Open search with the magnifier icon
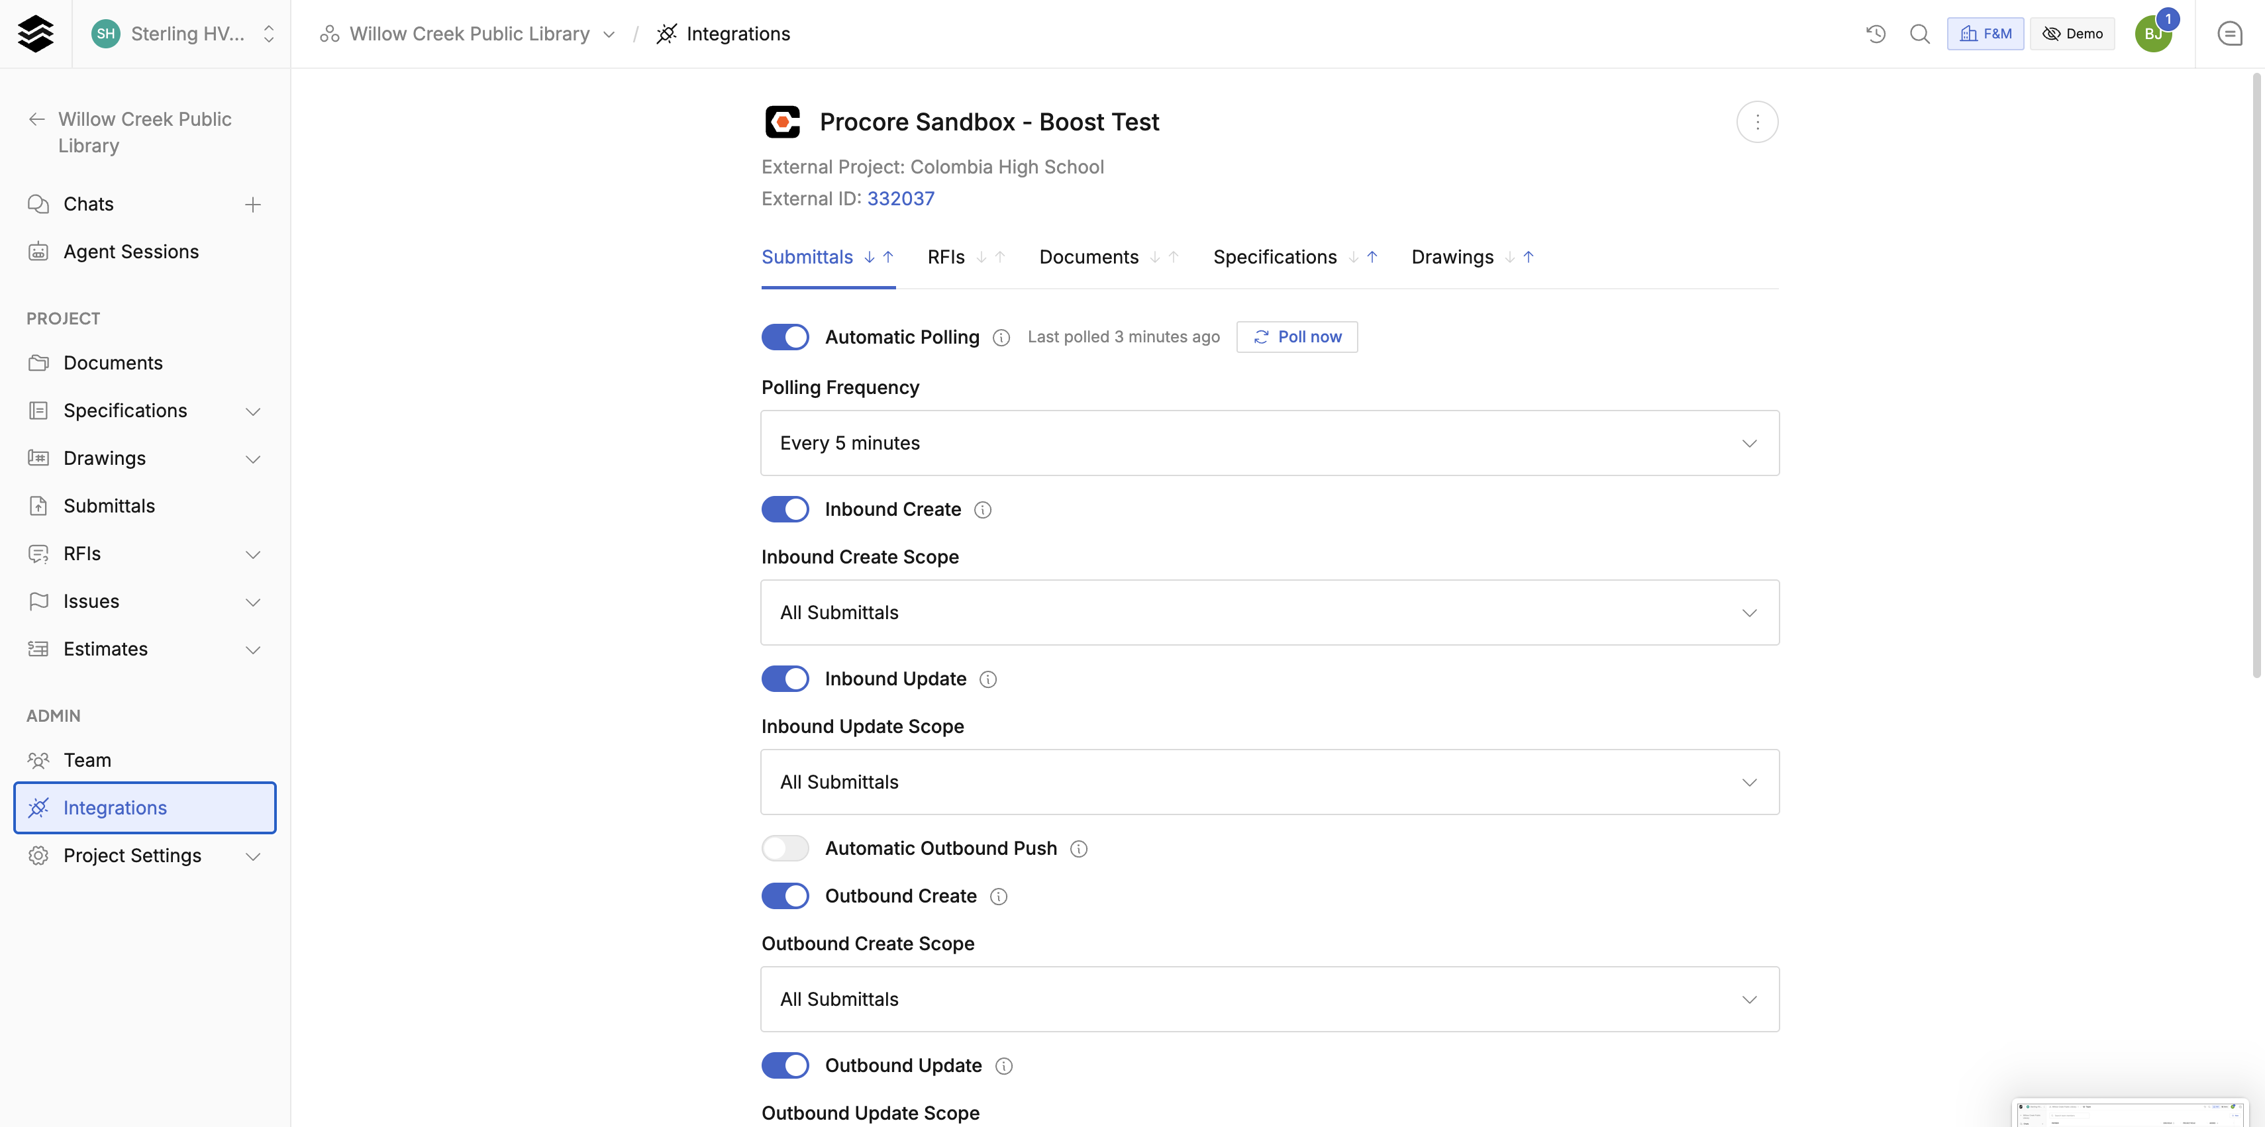 [1919, 33]
